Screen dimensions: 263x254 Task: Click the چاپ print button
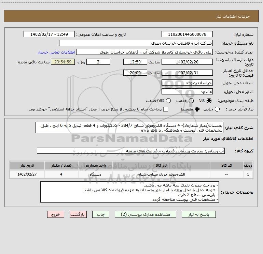coord(101,214)
